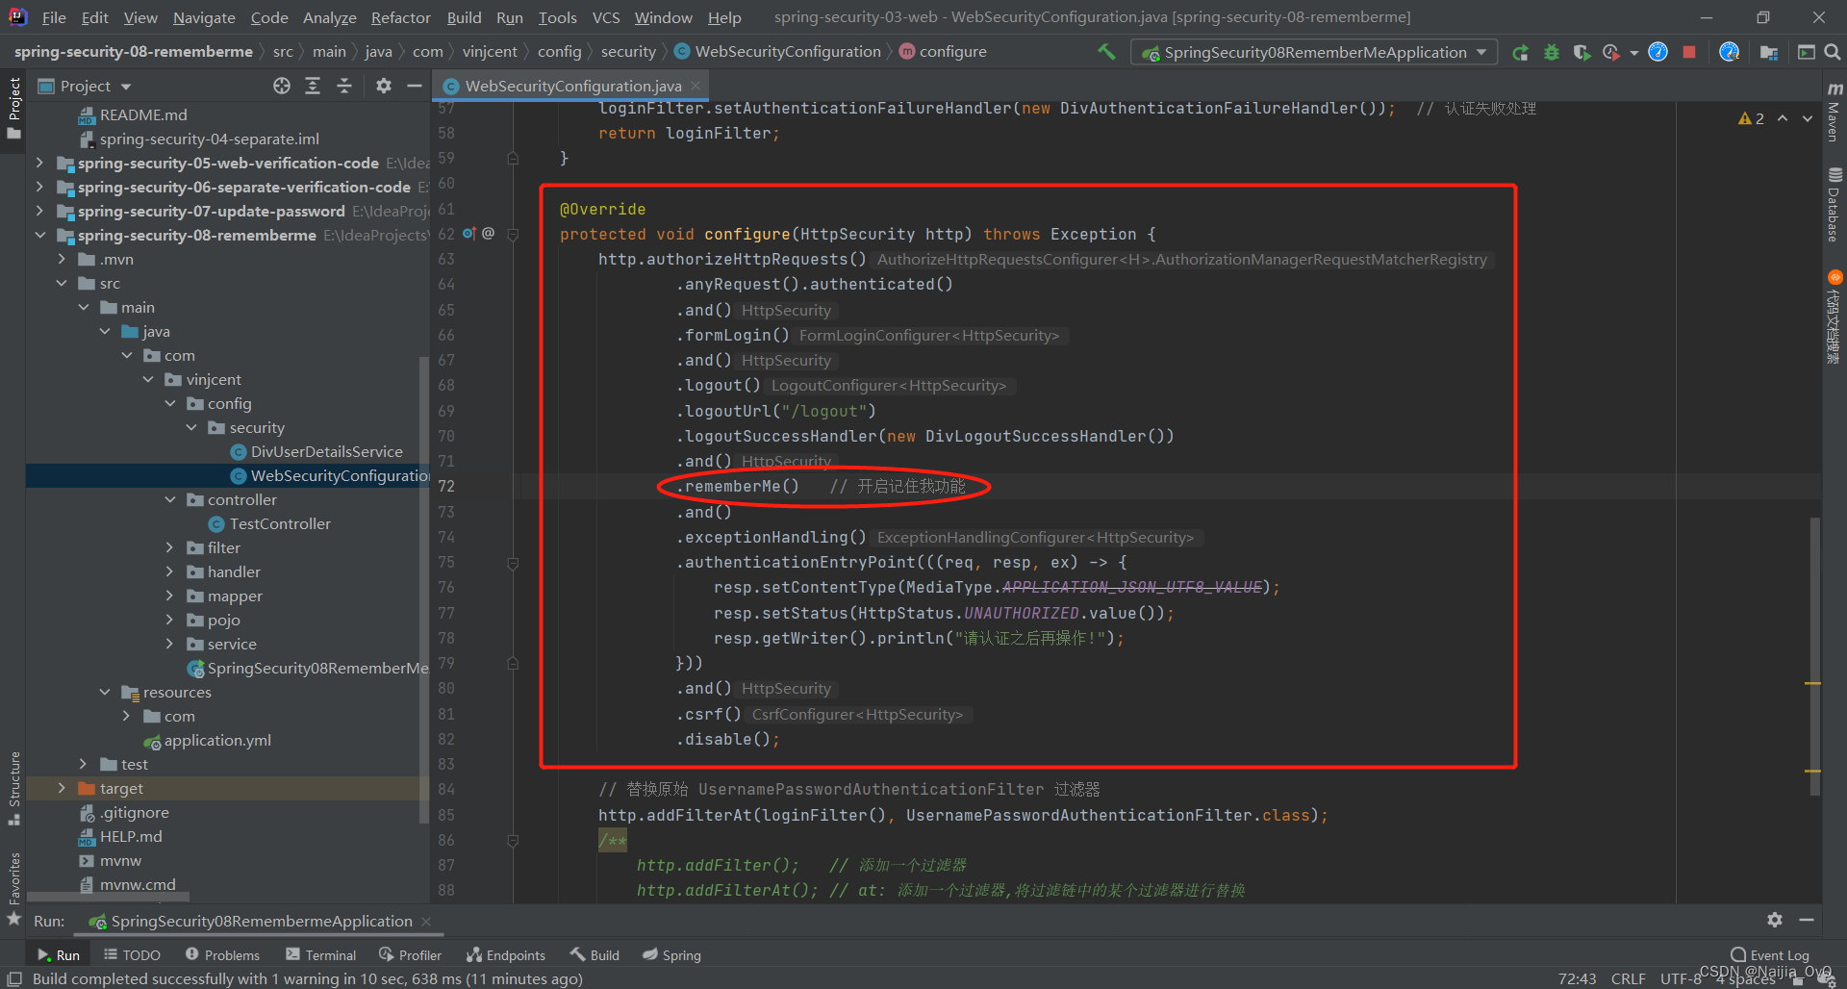Click the editor vertical scrollbar
This screenshot has width=1847, height=989.
[x=1814, y=654]
